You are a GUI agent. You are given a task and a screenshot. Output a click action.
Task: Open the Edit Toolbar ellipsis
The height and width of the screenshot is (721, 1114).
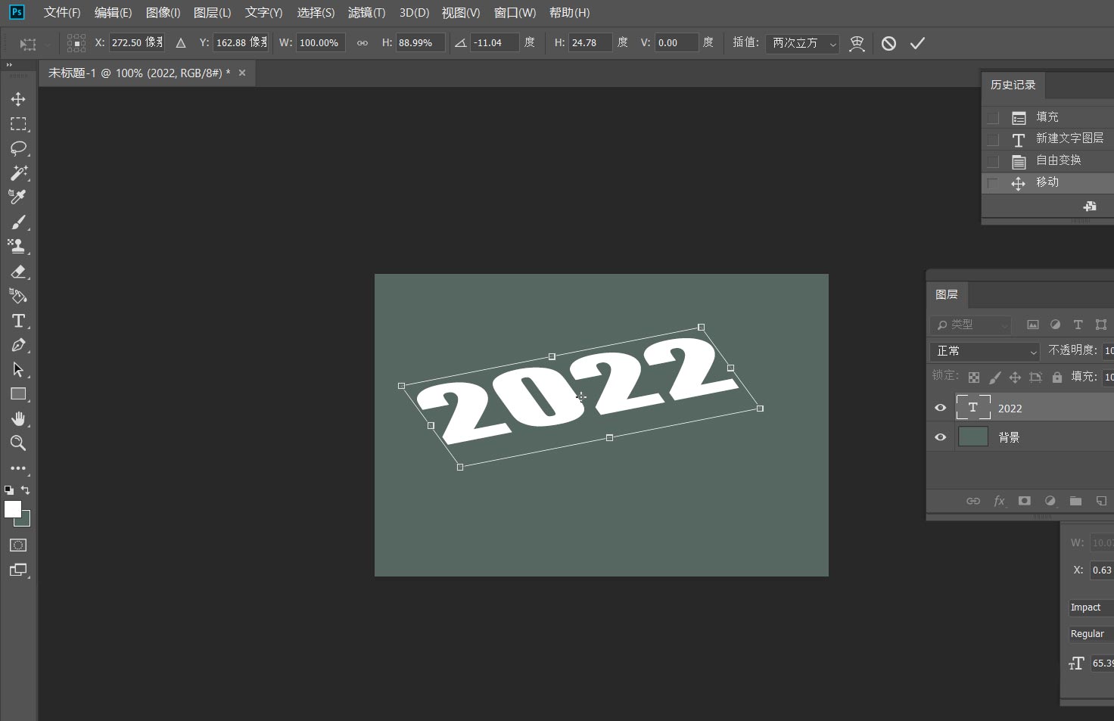(18, 468)
